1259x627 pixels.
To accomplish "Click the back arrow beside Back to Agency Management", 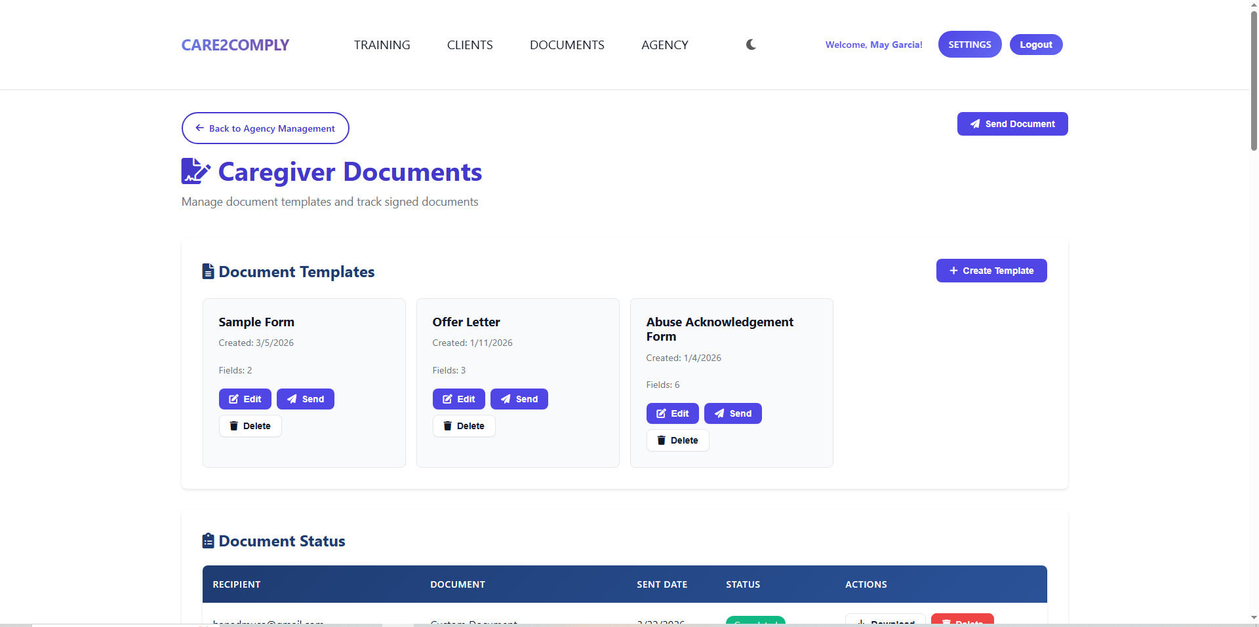I will [199, 128].
